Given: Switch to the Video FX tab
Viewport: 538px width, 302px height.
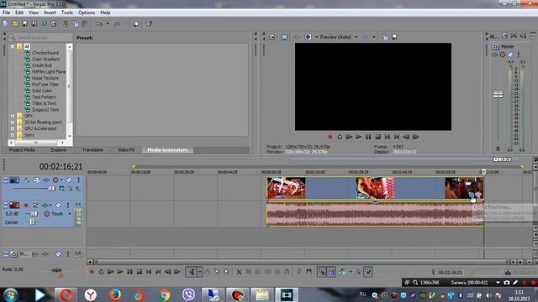Looking at the screenshot, I should [126, 150].
